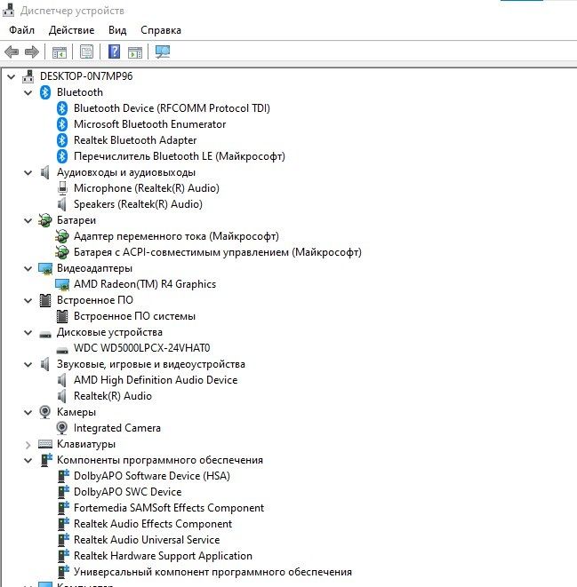Viewport: 577px width, 587px height.
Task: Click the Realtek(R) Audio sound device icon
Action: click(62, 396)
